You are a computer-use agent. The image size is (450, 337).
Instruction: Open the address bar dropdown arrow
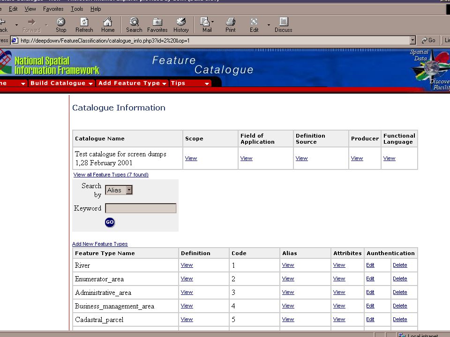pos(412,40)
